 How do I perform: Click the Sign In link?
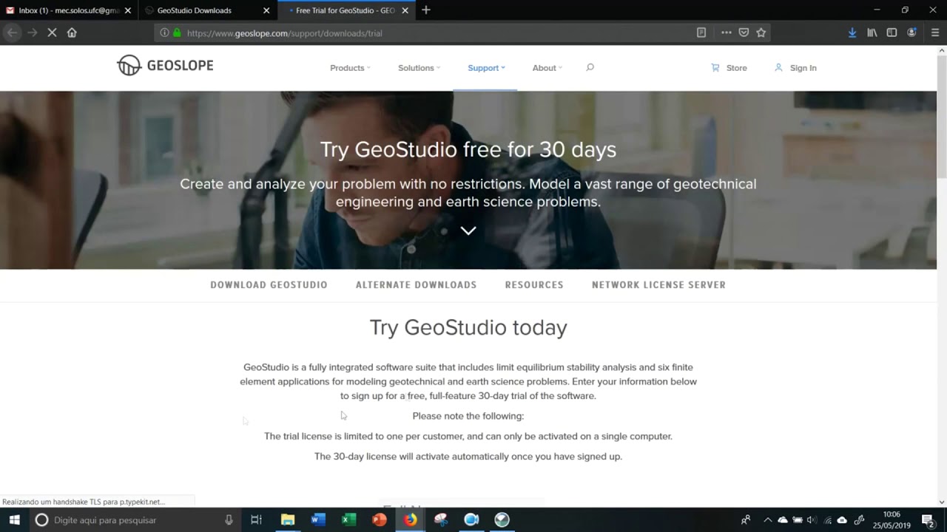click(x=803, y=68)
